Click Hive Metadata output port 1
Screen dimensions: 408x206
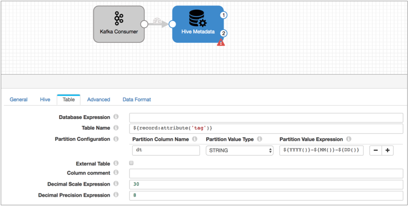click(224, 15)
